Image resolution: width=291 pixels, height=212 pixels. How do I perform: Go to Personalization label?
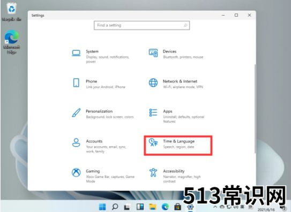coord(99,111)
